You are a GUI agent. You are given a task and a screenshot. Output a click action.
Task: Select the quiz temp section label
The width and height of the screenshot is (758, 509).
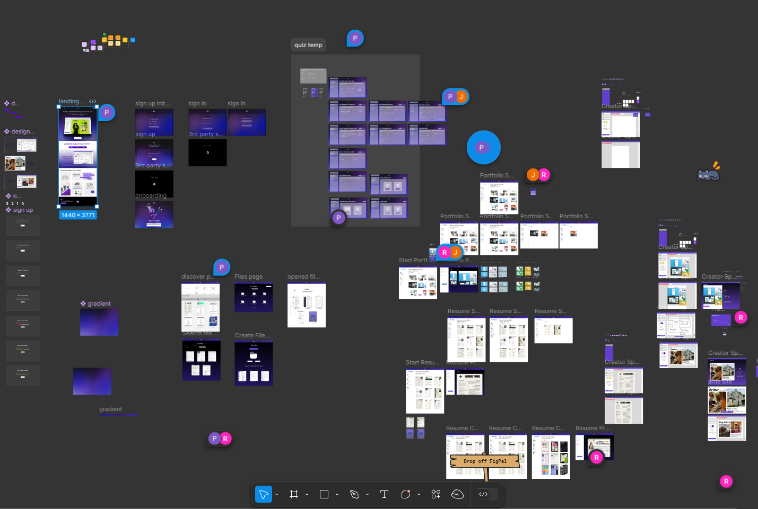point(308,45)
